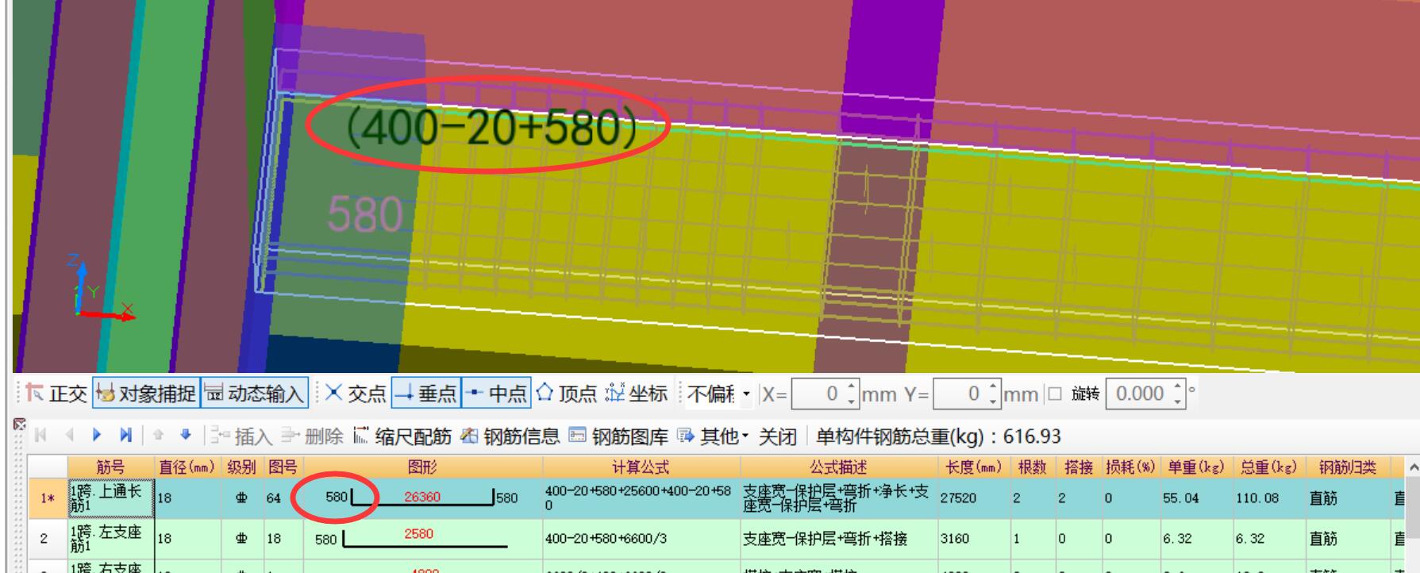Click total weight cell 110.08
The height and width of the screenshot is (573, 1420).
pos(1268,498)
